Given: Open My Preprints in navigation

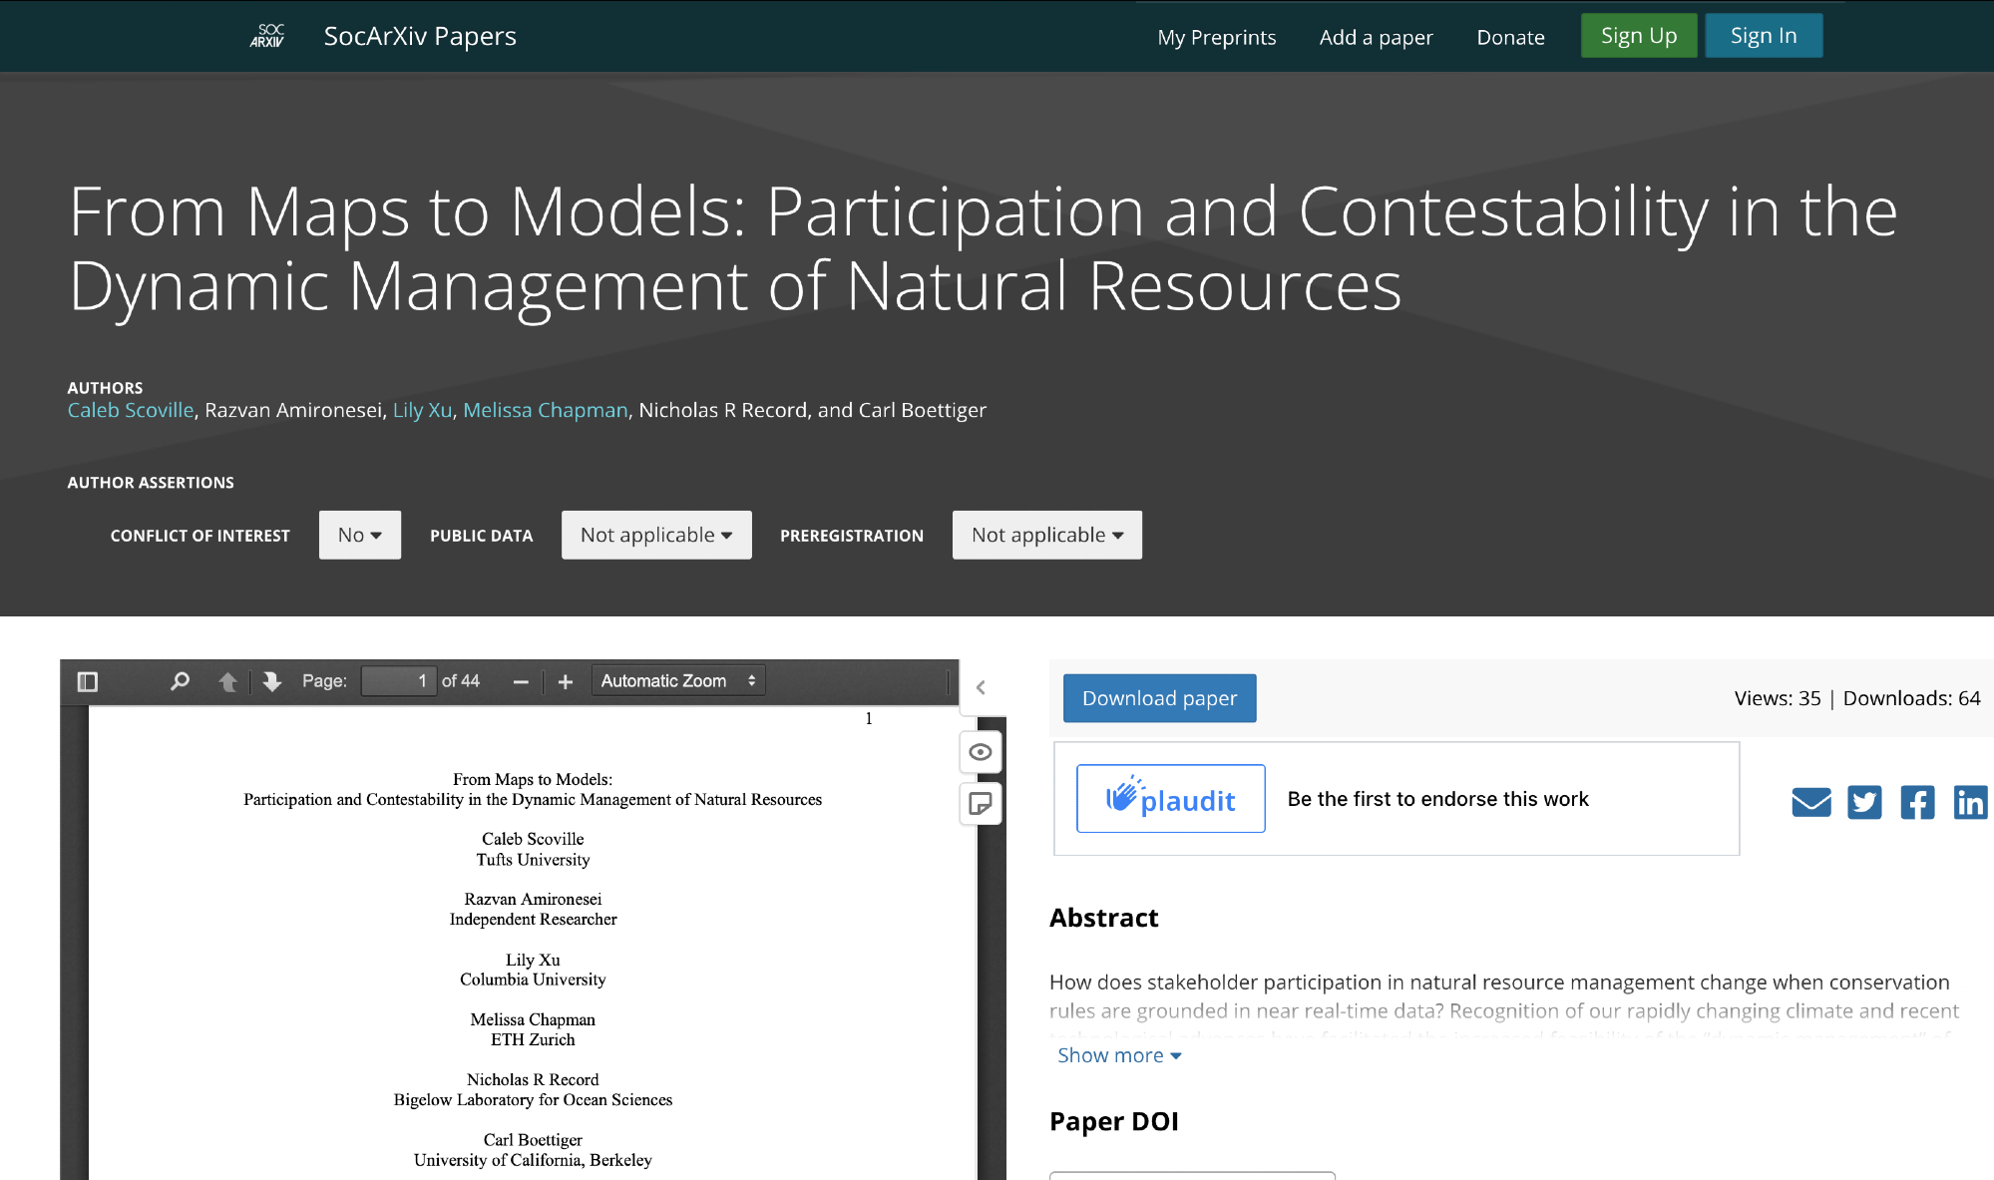Looking at the screenshot, I should pyautogui.click(x=1216, y=38).
